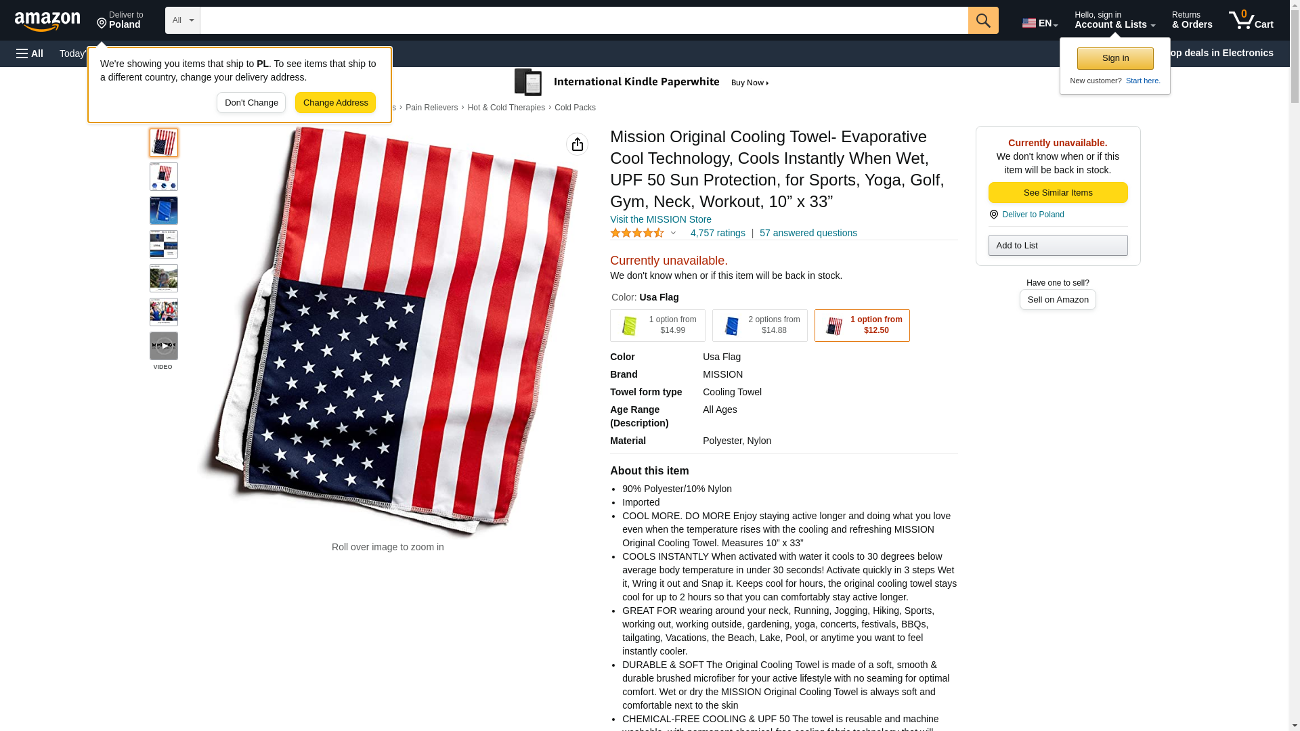Open the All hamburger menu
The width and height of the screenshot is (1300, 731).
click(30, 53)
